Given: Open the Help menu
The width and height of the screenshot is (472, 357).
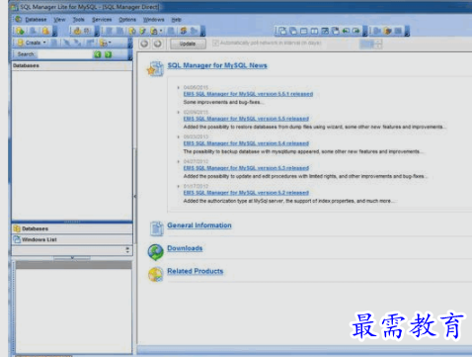Looking at the screenshot, I should (x=176, y=20).
